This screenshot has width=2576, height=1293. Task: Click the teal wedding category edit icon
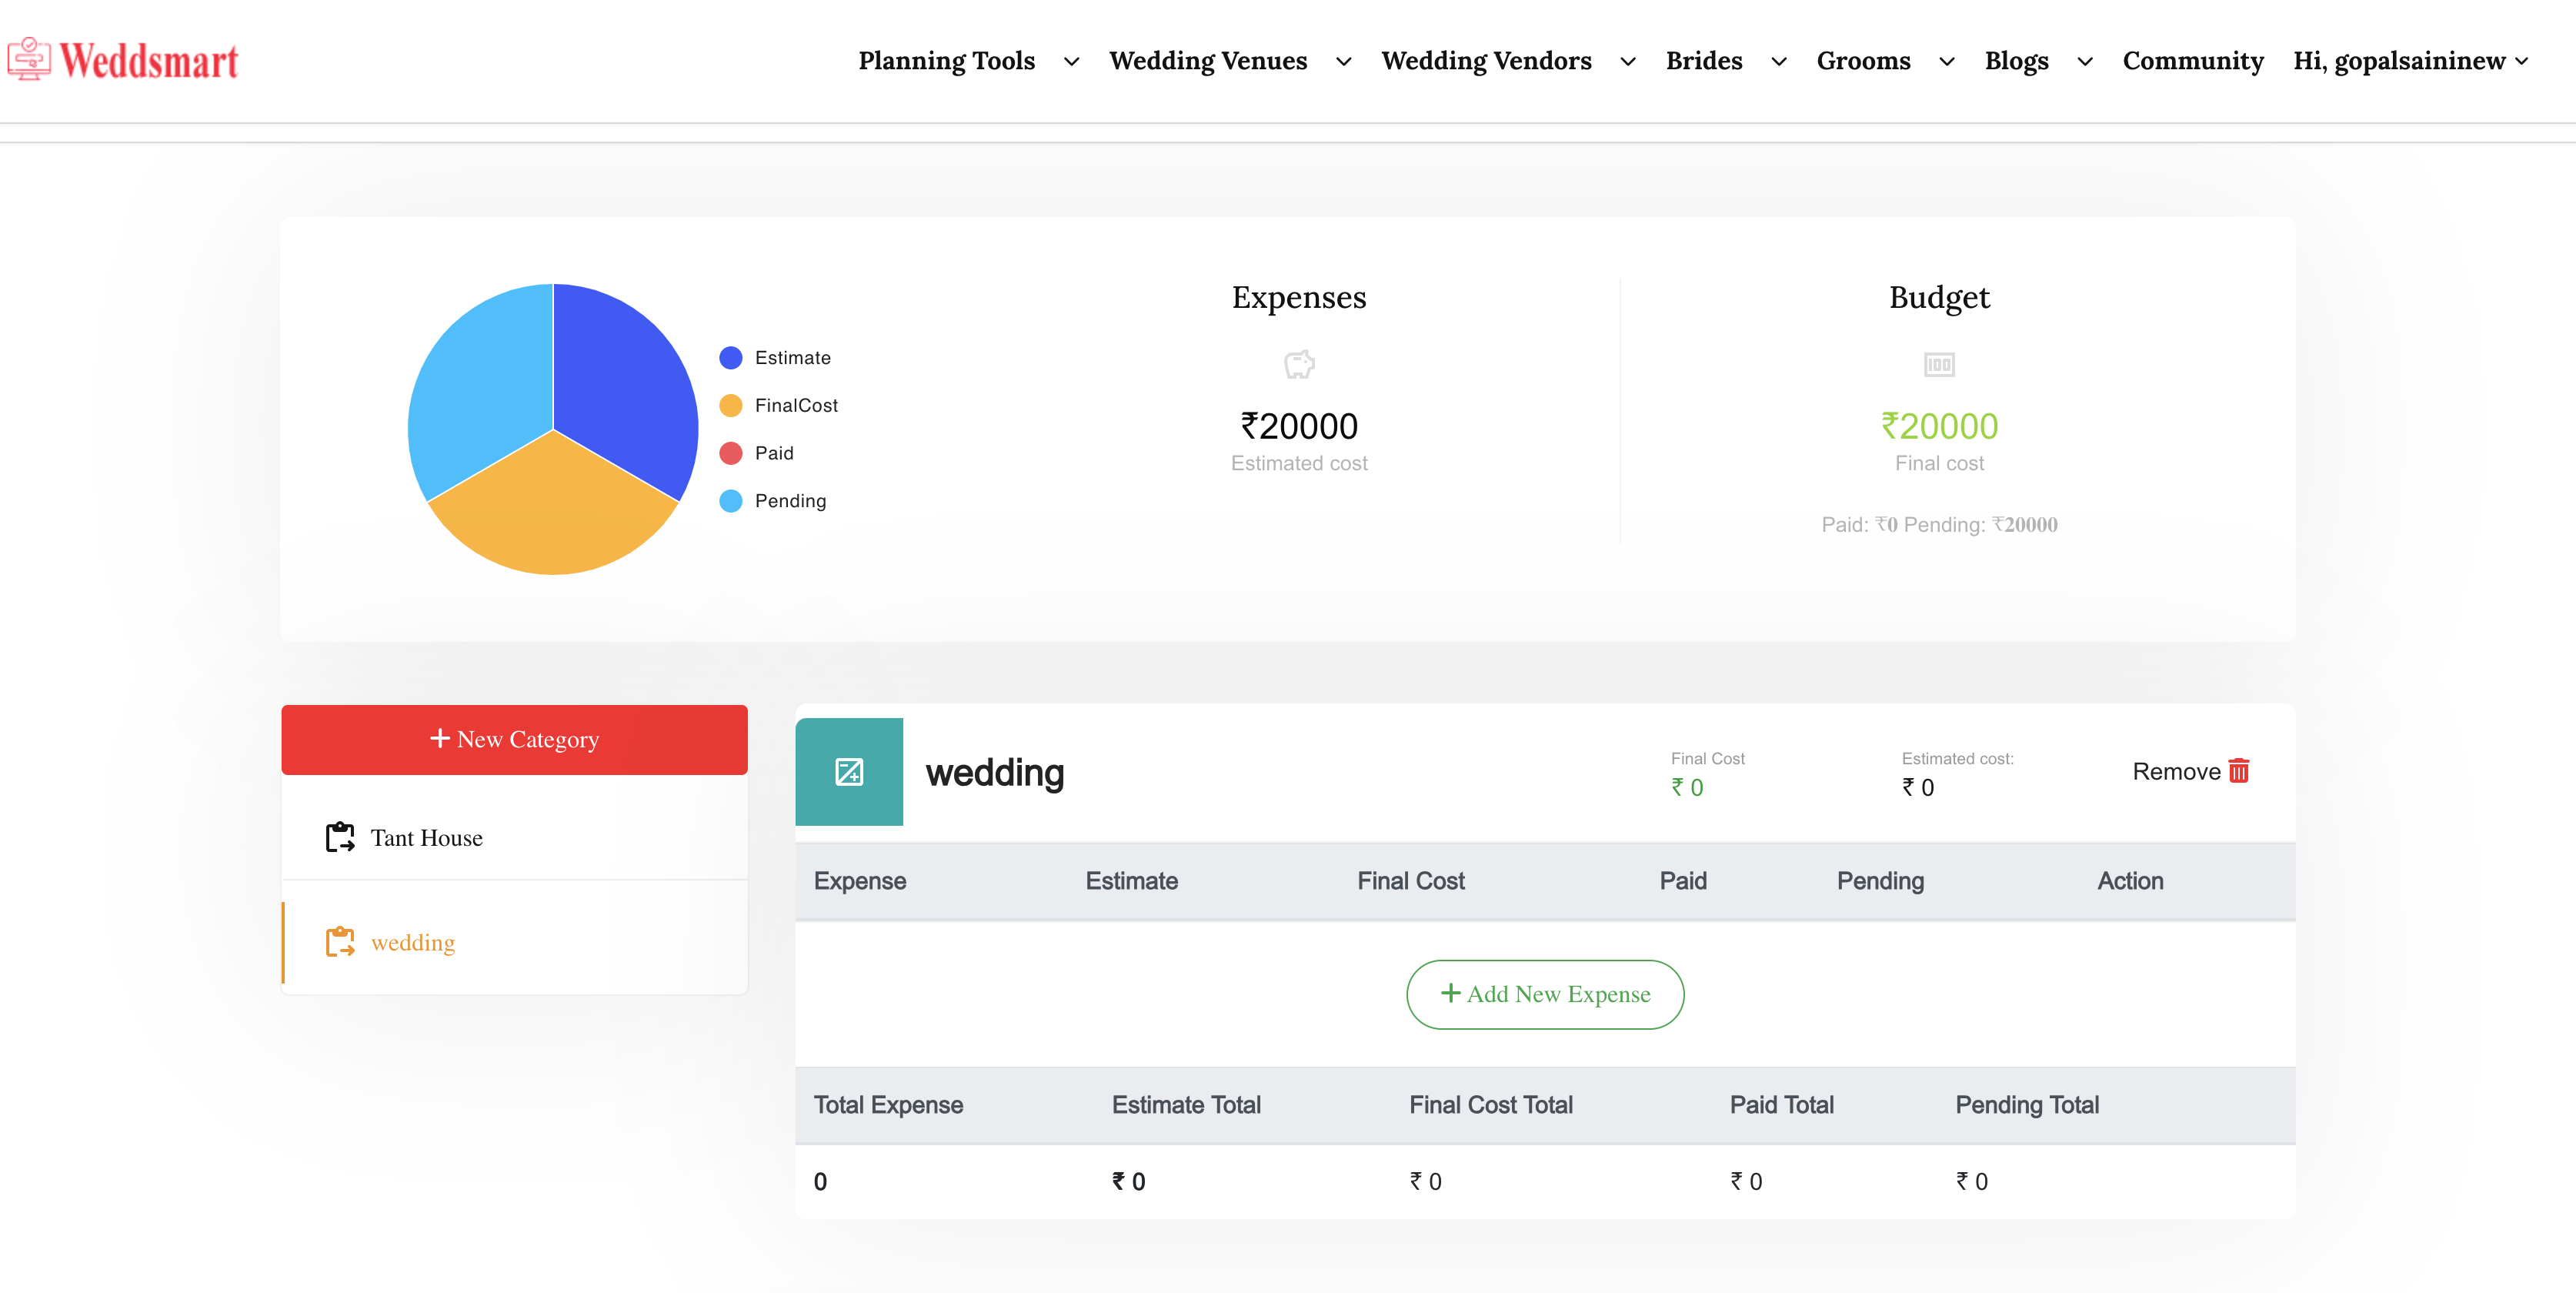849,772
